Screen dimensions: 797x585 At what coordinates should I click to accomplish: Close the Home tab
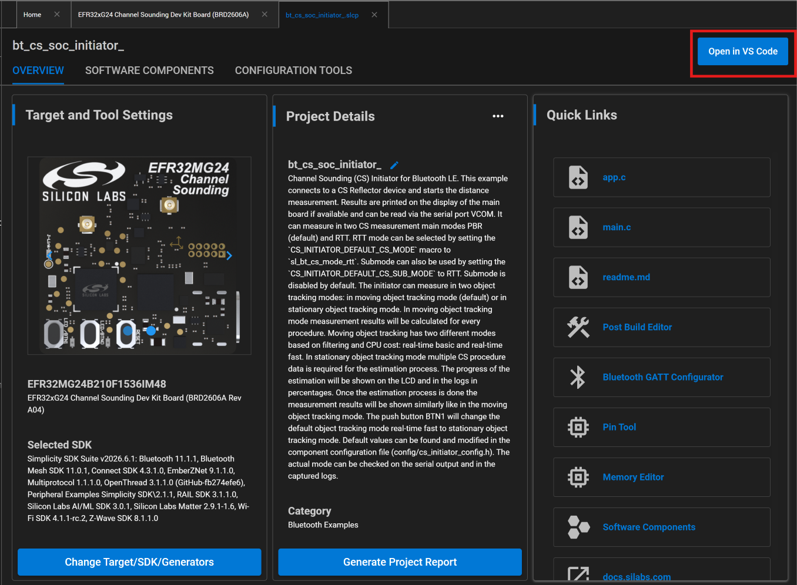[57, 15]
